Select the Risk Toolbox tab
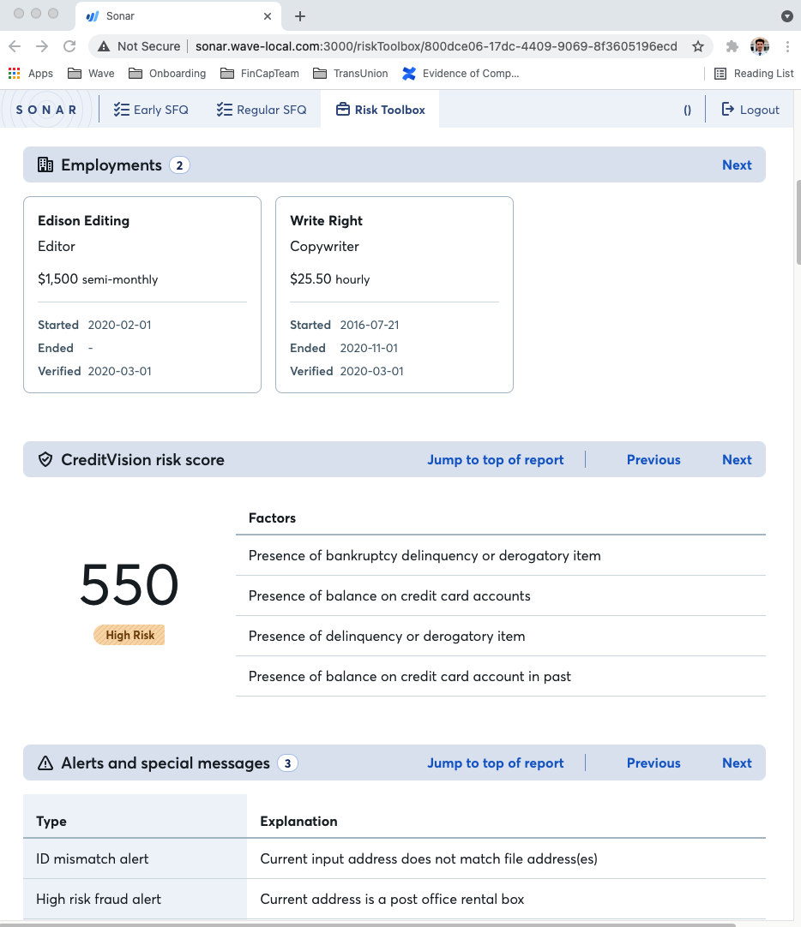Viewport: 801px width, 927px height. 380,110
